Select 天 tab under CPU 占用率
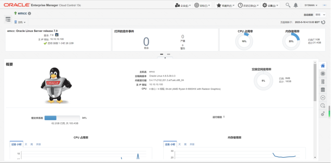331x163 pixels. click(x=26, y=144)
